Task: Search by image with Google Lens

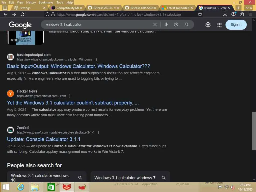Action: click(x=176, y=24)
